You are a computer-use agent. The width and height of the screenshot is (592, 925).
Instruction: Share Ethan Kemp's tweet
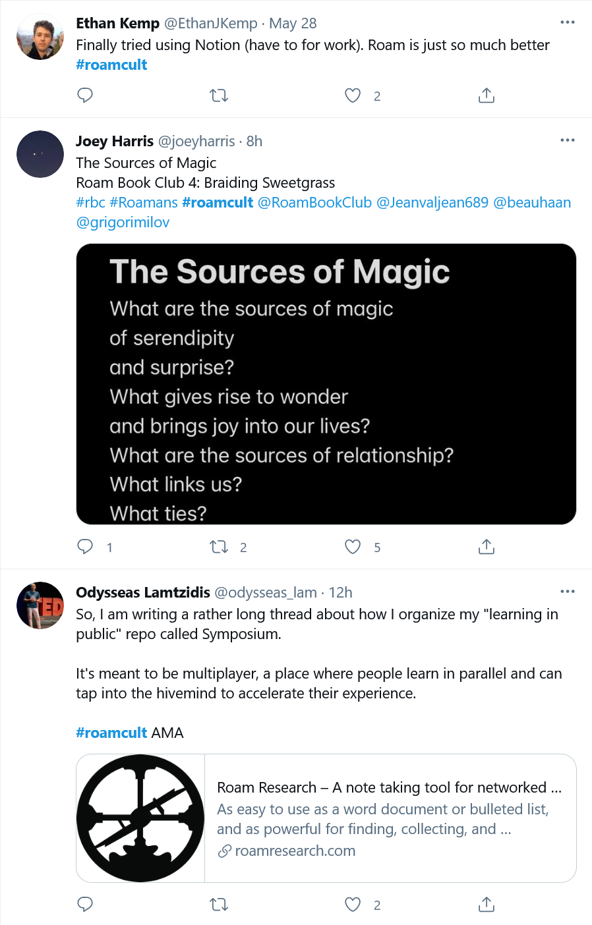click(x=486, y=96)
